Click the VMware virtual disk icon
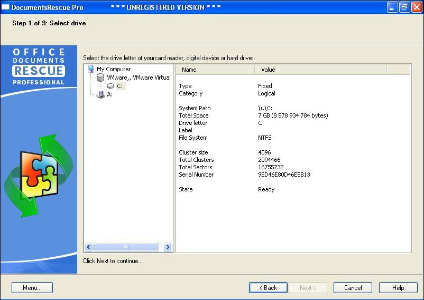 (x=100, y=78)
